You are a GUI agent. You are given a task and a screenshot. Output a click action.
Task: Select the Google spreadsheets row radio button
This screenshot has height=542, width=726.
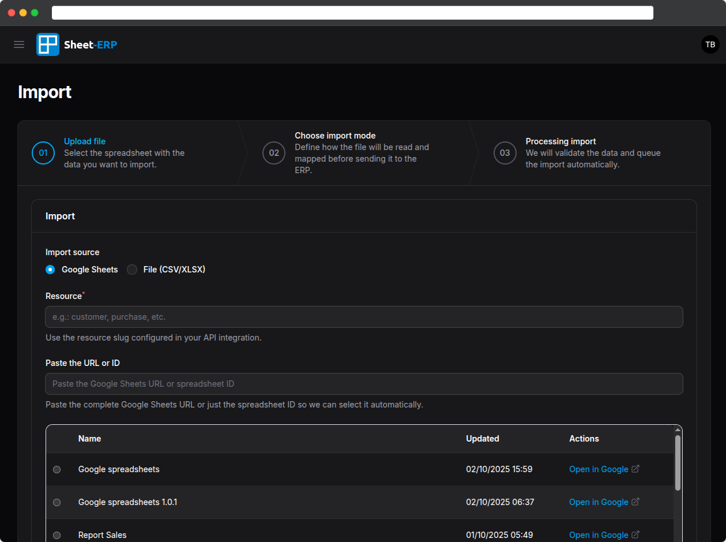(57, 469)
